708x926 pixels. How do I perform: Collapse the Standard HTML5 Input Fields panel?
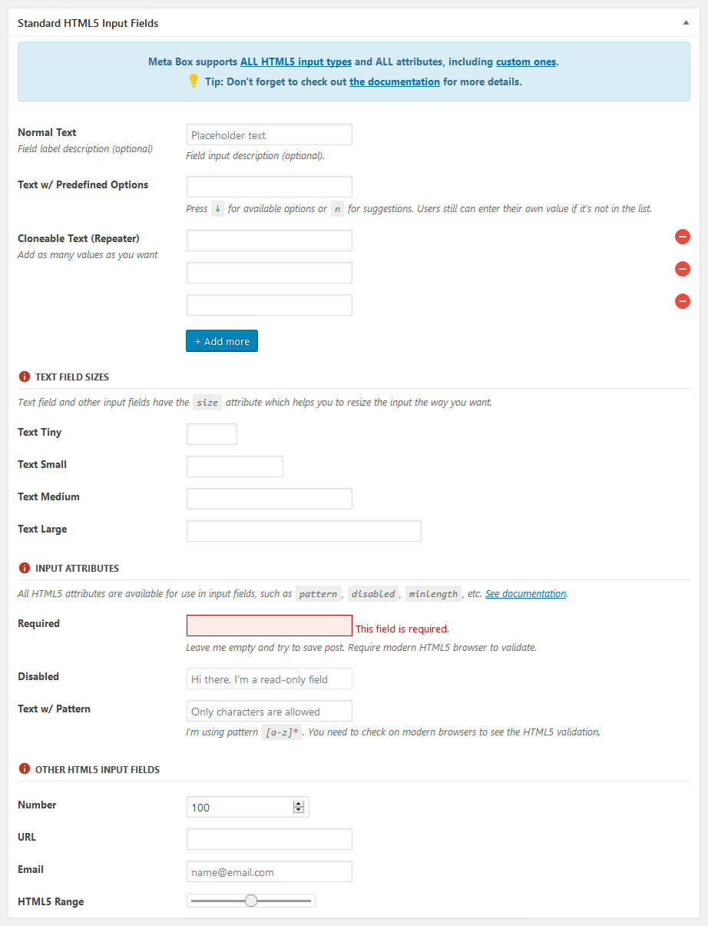686,23
